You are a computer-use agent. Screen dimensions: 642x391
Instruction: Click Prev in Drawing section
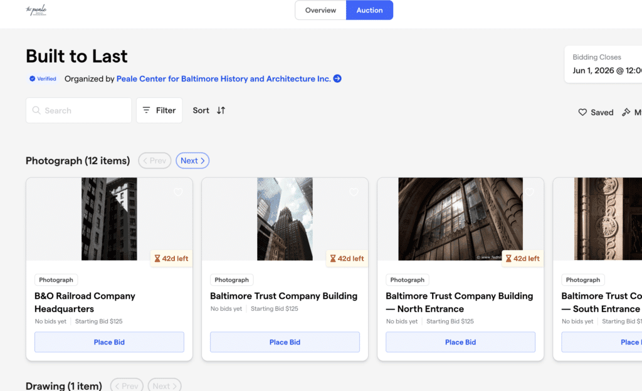coord(127,386)
